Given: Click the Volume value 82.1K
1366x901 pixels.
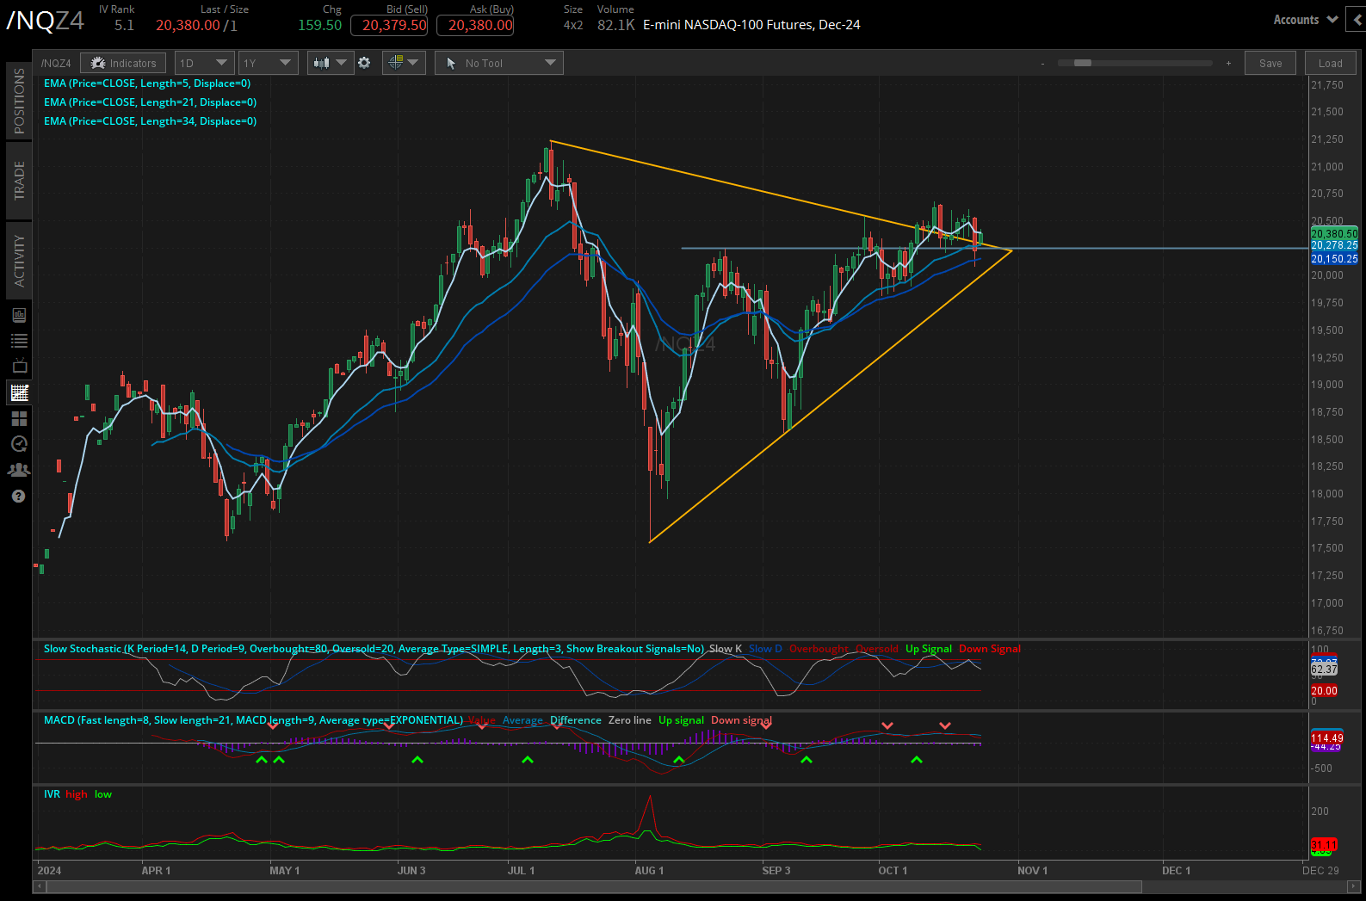Looking at the screenshot, I should pos(616,25).
